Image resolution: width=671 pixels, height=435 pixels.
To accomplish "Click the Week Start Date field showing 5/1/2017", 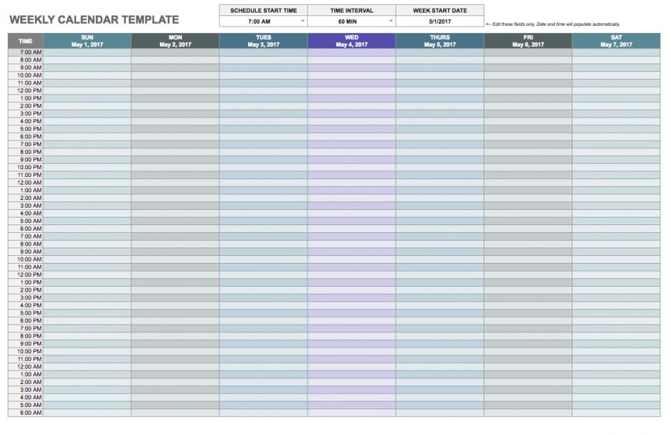I will (438, 20).
